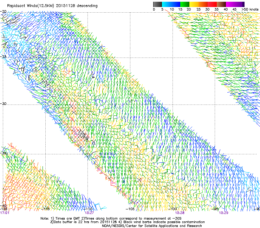
Task: Click the yellow 20–25 knots legend segment
Action: click(194, 4)
